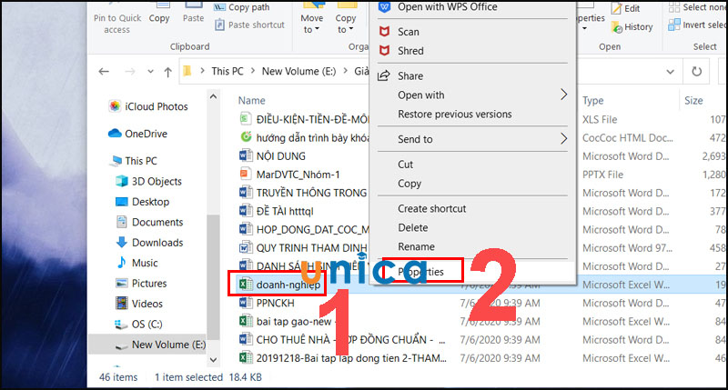Click the McAfee Scan context menu entry
Viewport: 728px width, 390px height.
click(x=409, y=32)
